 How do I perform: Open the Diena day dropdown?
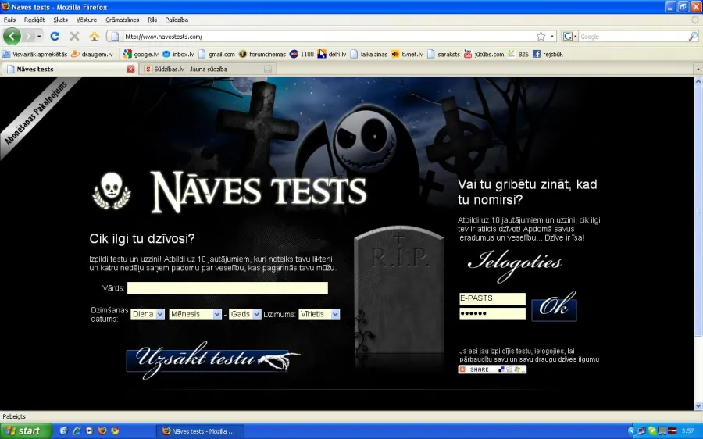148,314
